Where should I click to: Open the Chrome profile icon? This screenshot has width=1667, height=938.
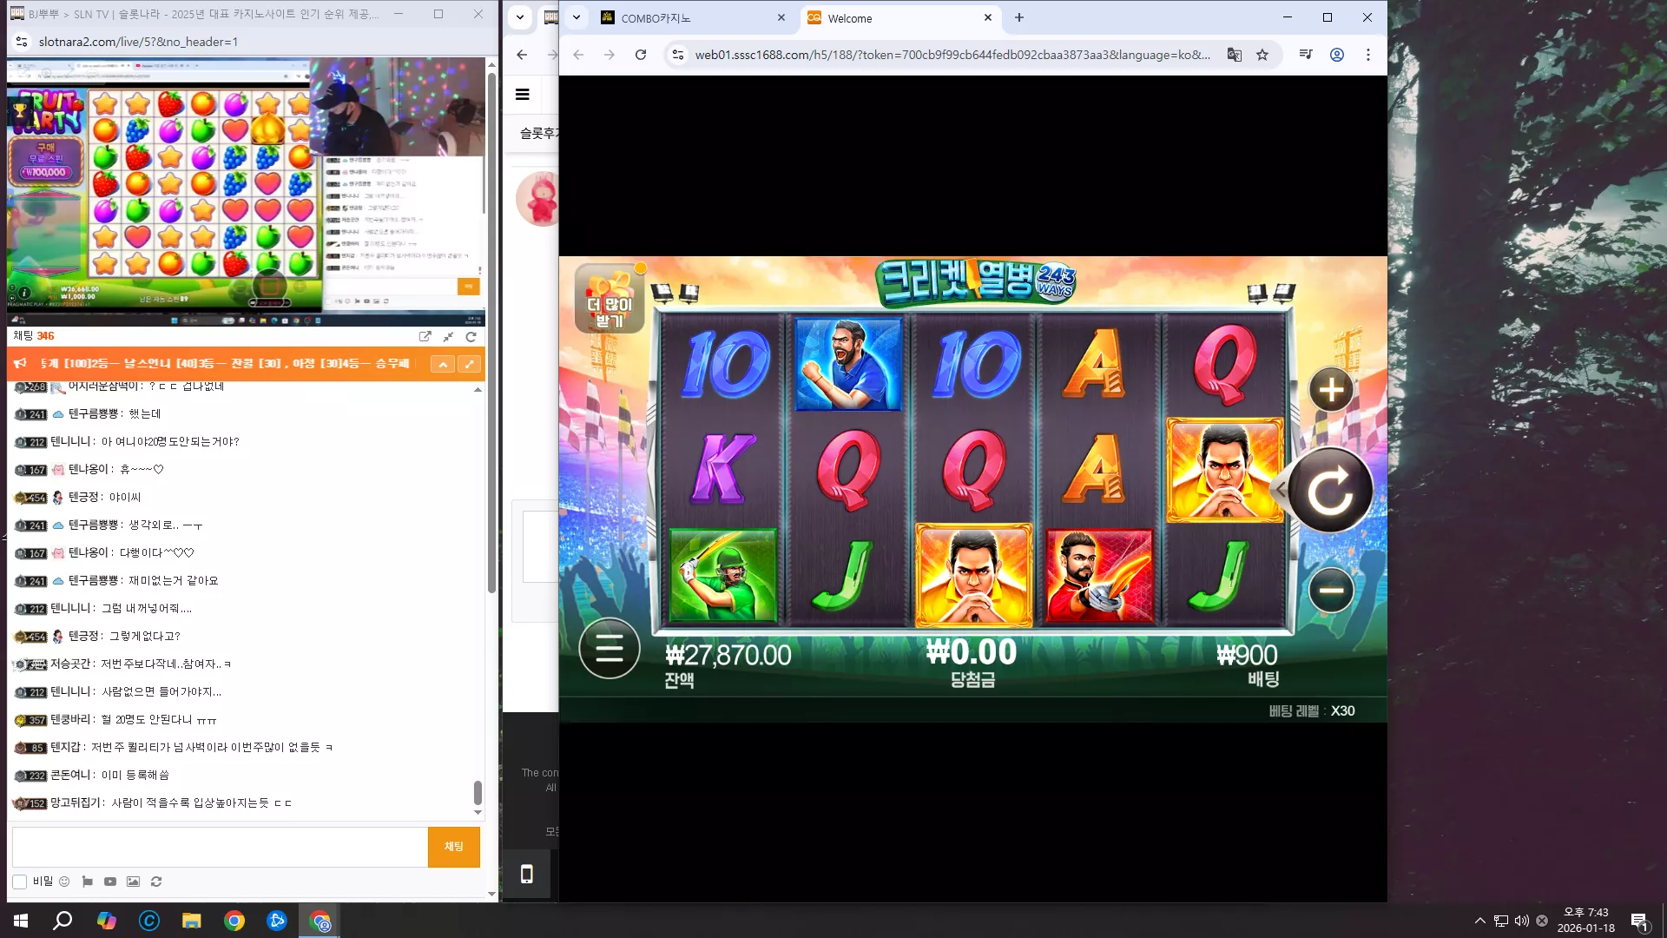1337,55
